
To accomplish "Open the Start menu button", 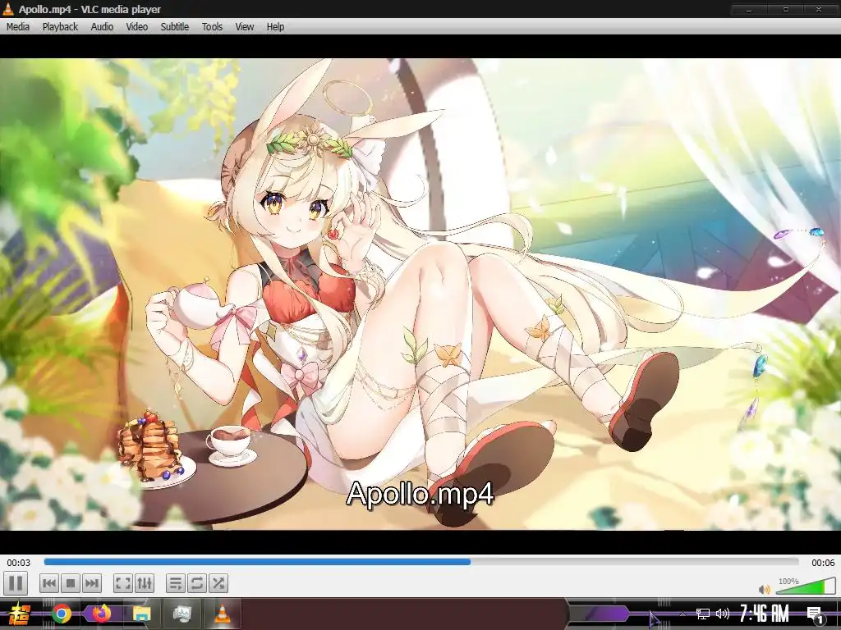I will (x=20, y=614).
